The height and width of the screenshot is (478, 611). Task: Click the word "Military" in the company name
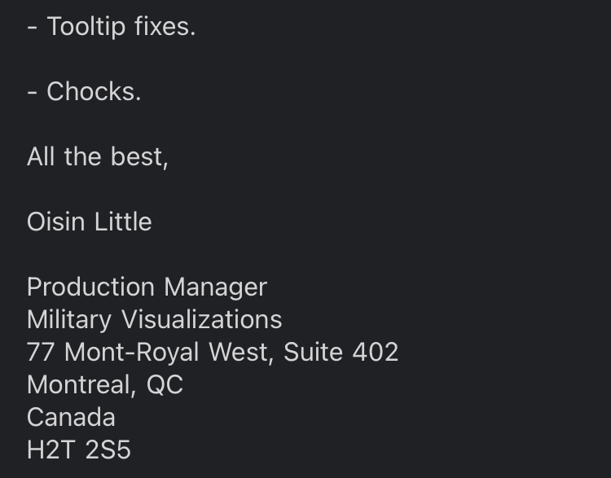click(x=69, y=321)
